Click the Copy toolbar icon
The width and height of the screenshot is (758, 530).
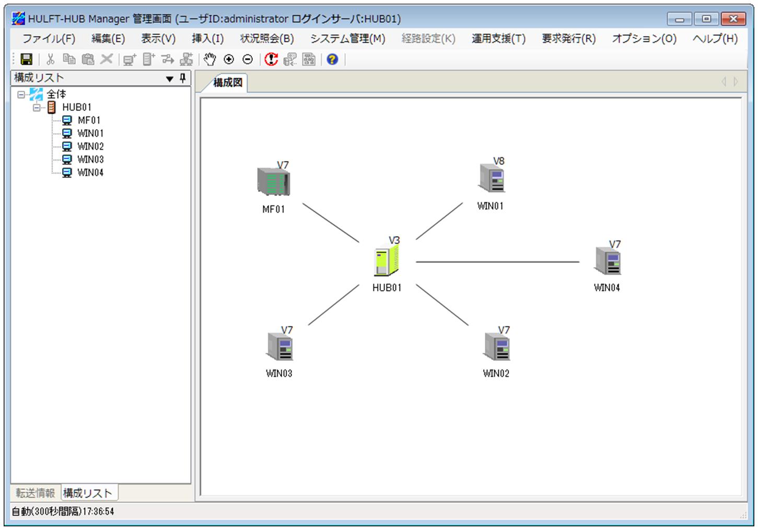coord(69,60)
